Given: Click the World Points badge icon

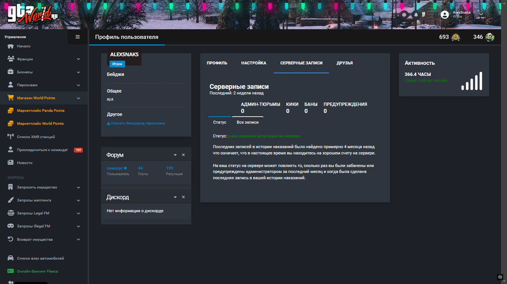Looking at the screenshot, I should point(456,37).
